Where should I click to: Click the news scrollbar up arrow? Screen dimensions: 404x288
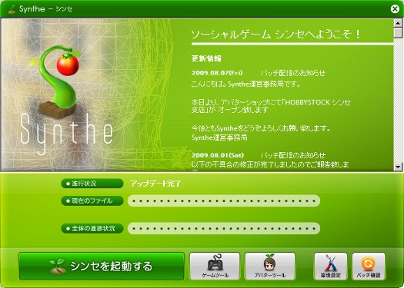click(398, 23)
